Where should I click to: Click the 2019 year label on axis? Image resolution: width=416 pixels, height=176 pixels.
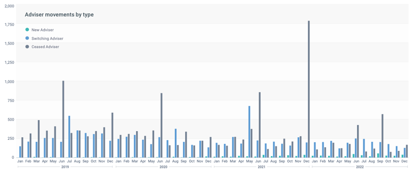coord(65,167)
